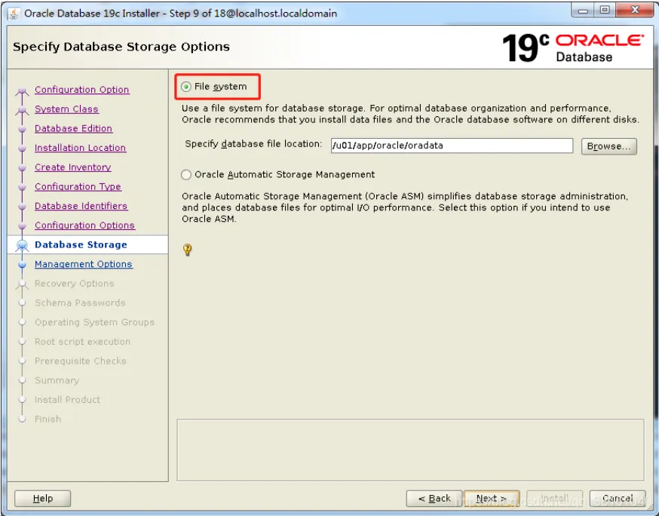Click the greyed Finish step text

[48, 419]
